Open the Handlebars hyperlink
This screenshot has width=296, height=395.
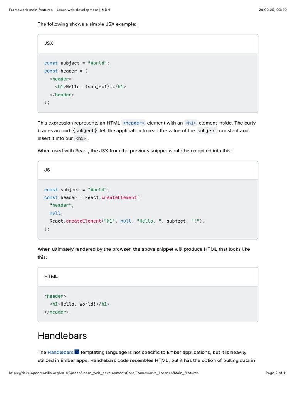click(60, 352)
